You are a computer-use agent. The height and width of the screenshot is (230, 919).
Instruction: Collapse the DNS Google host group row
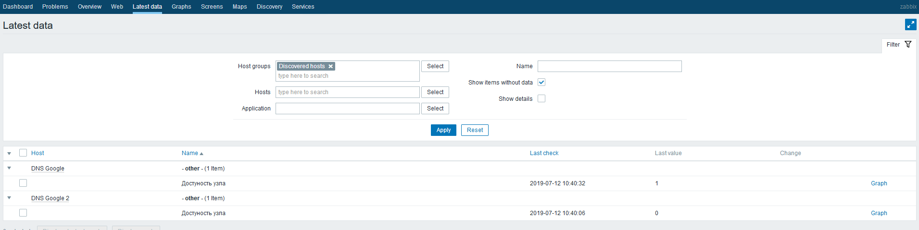[x=9, y=168]
